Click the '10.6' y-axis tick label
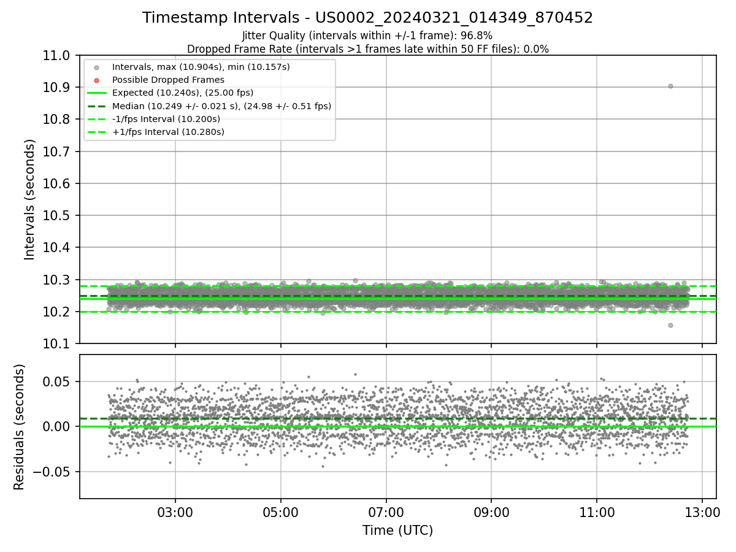The image size is (736, 552). (57, 183)
